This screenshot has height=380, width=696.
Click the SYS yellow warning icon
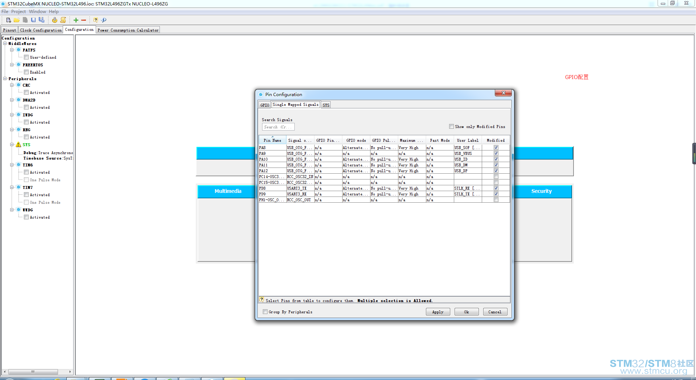18,145
